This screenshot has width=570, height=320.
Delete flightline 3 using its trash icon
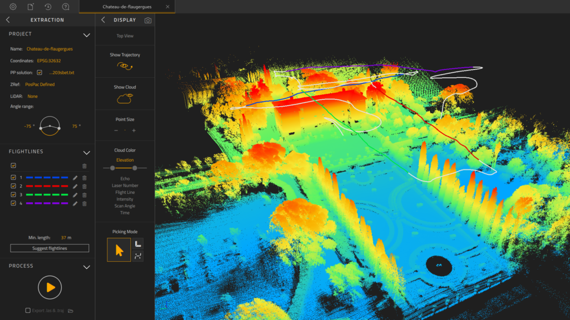pyautogui.click(x=85, y=195)
